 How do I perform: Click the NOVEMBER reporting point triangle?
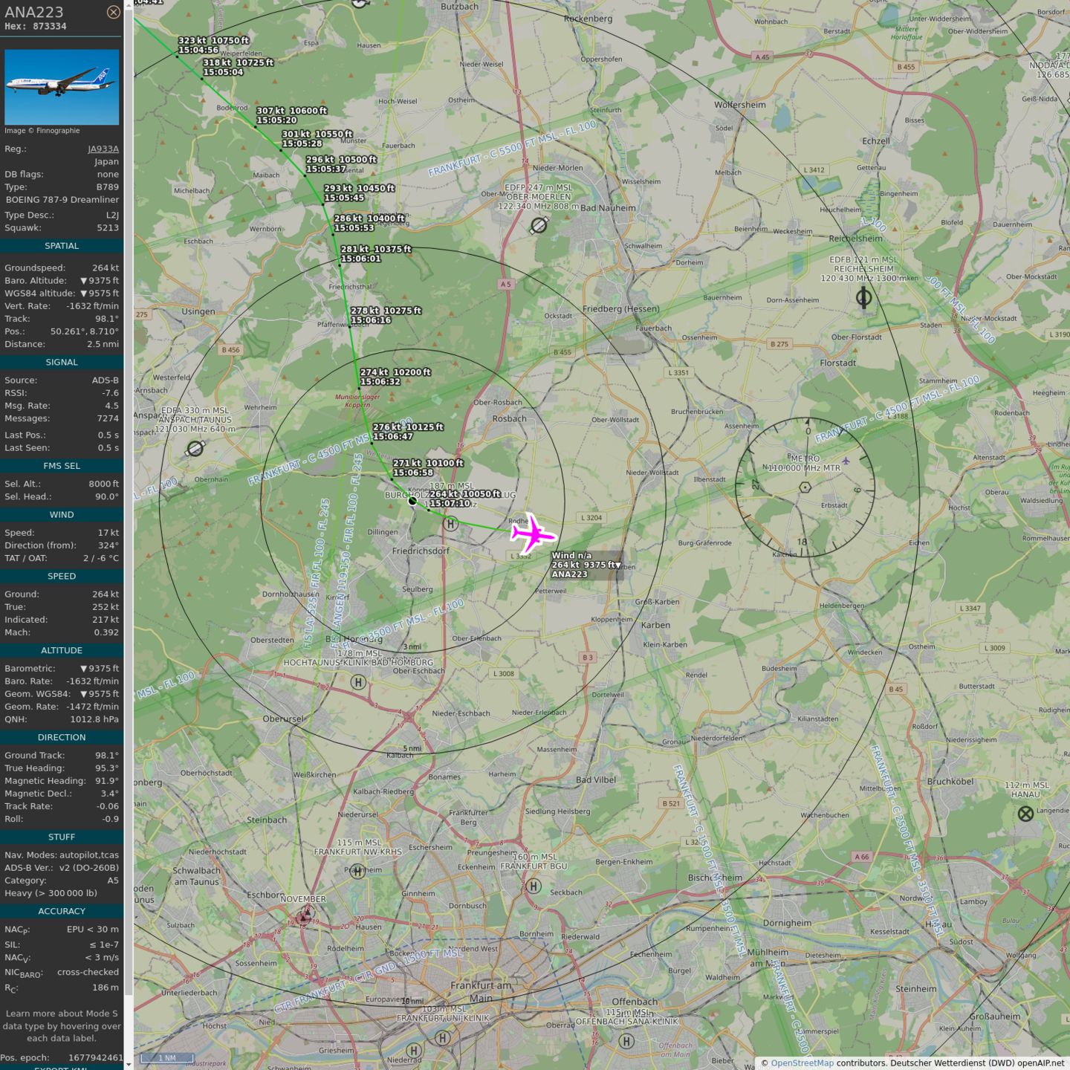305,915
